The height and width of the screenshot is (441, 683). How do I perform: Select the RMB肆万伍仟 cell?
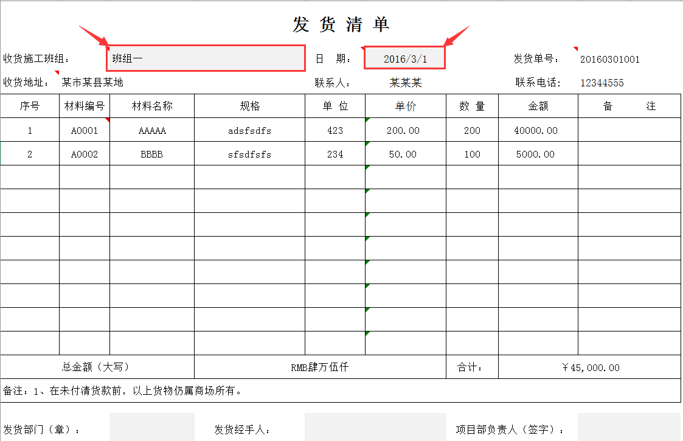pyautogui.click(x=320, y=367)
